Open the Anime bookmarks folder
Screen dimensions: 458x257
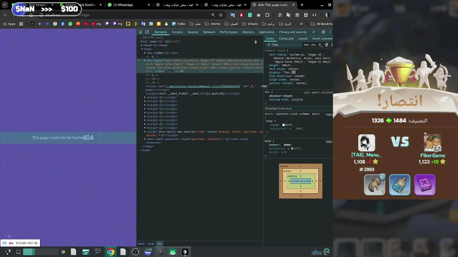tap(212, 24)
